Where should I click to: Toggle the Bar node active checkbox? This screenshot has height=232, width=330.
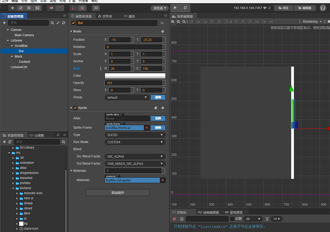pos(73,22)
